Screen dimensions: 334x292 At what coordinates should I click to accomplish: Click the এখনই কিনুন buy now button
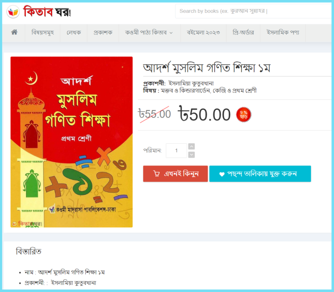coord(175,174)
